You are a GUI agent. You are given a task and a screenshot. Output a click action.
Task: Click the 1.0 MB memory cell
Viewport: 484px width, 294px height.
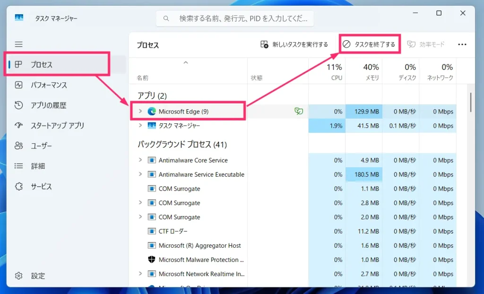click(x=364, y=259)
